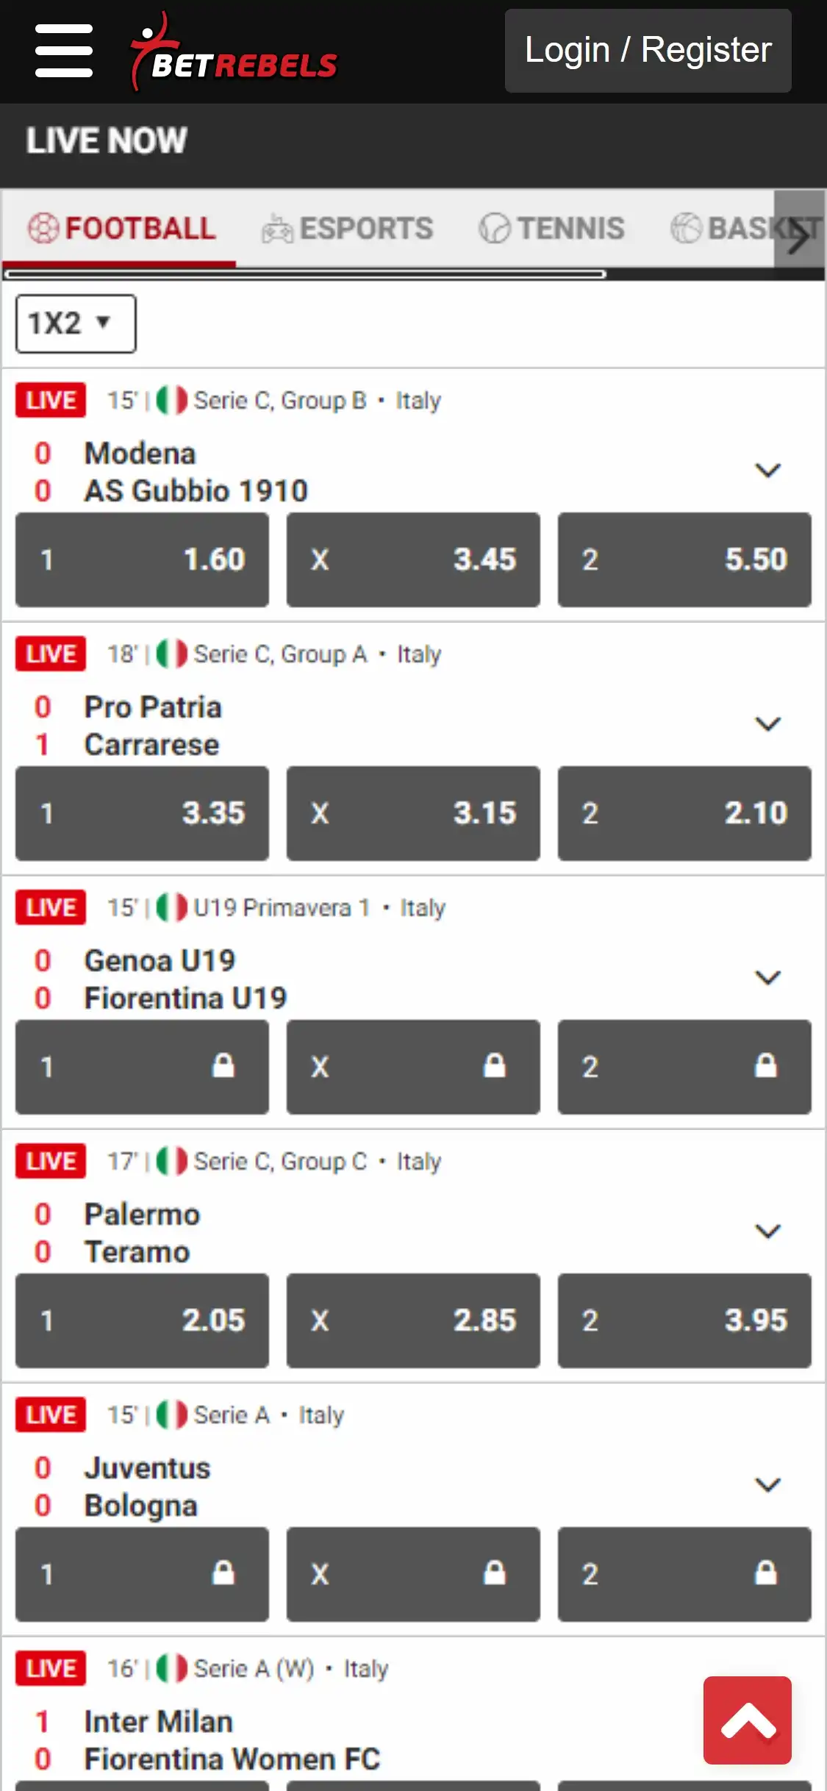
Task: Pick Teramo win at 3.95
Action: [684, 1320]
